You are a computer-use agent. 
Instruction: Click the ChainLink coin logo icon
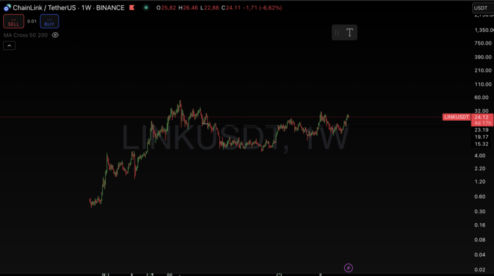pos(7,7)
